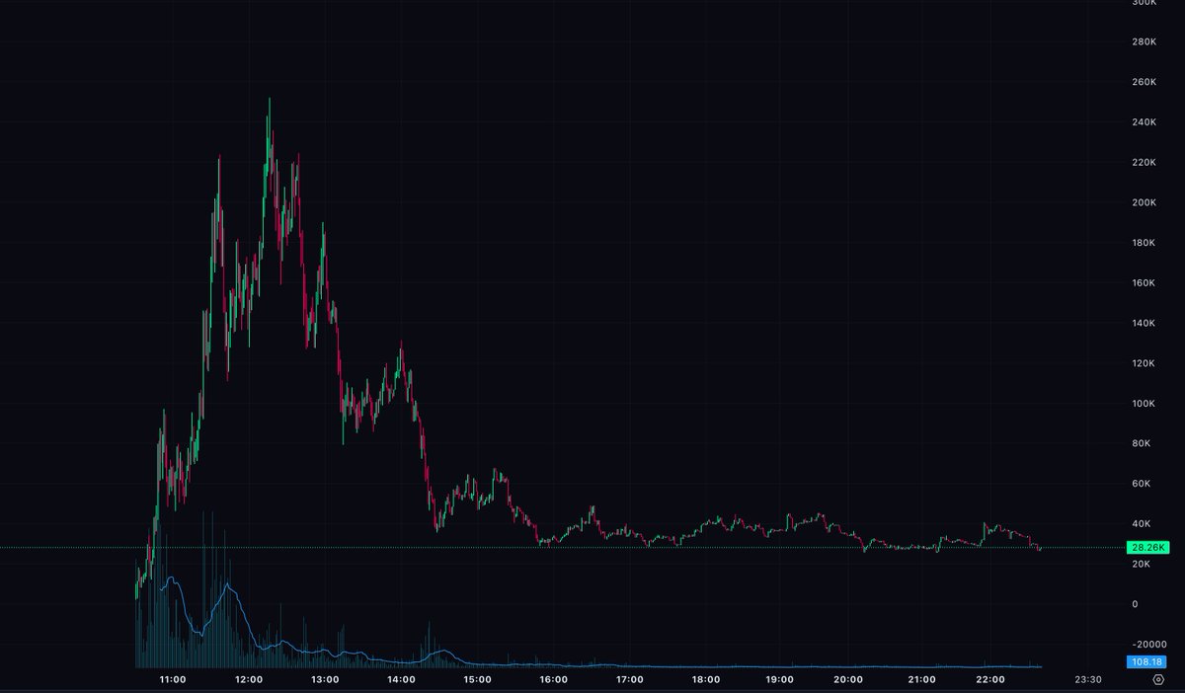Click the 60K price axis label
Image resolution: width=1185 pixels, height=693 pixels.
point(1142,484)
